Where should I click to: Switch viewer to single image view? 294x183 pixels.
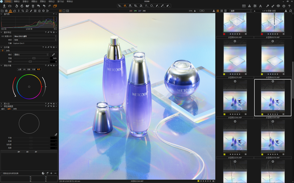pyautogui.click(x=64, y=11)
